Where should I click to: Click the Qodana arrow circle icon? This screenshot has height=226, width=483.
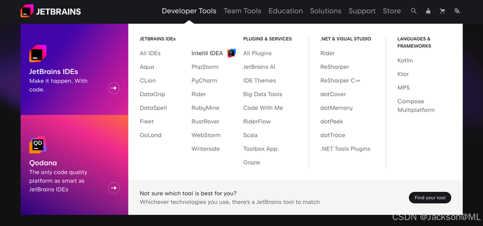click(x=114, y=188)
